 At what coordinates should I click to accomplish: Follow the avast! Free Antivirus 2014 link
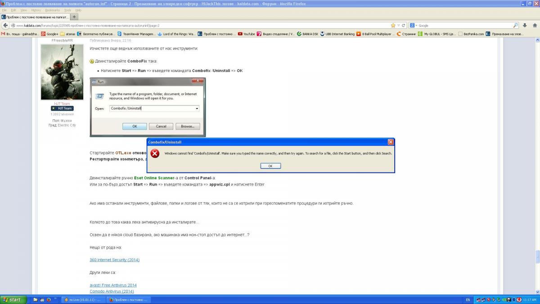point(113,285)
